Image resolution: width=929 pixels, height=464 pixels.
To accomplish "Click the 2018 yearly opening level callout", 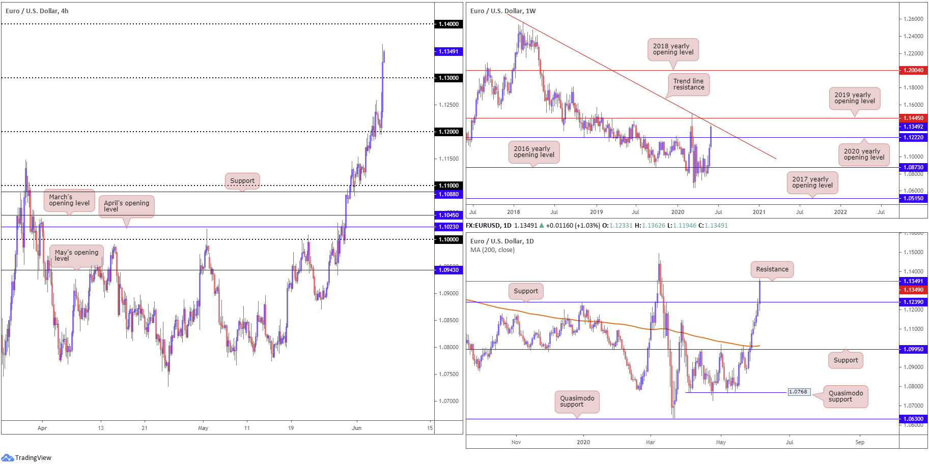I will 673,49.
